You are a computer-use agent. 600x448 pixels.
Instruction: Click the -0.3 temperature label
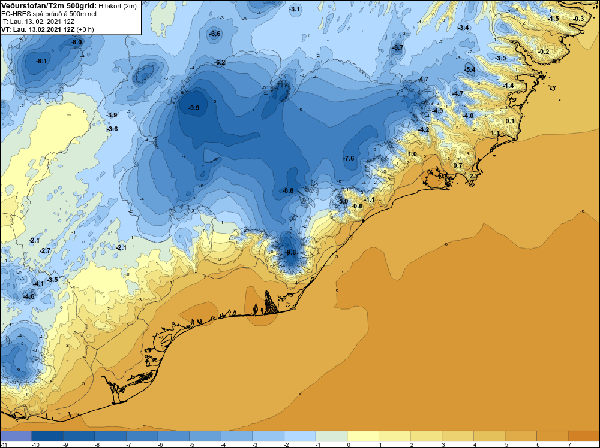point(579,19)
